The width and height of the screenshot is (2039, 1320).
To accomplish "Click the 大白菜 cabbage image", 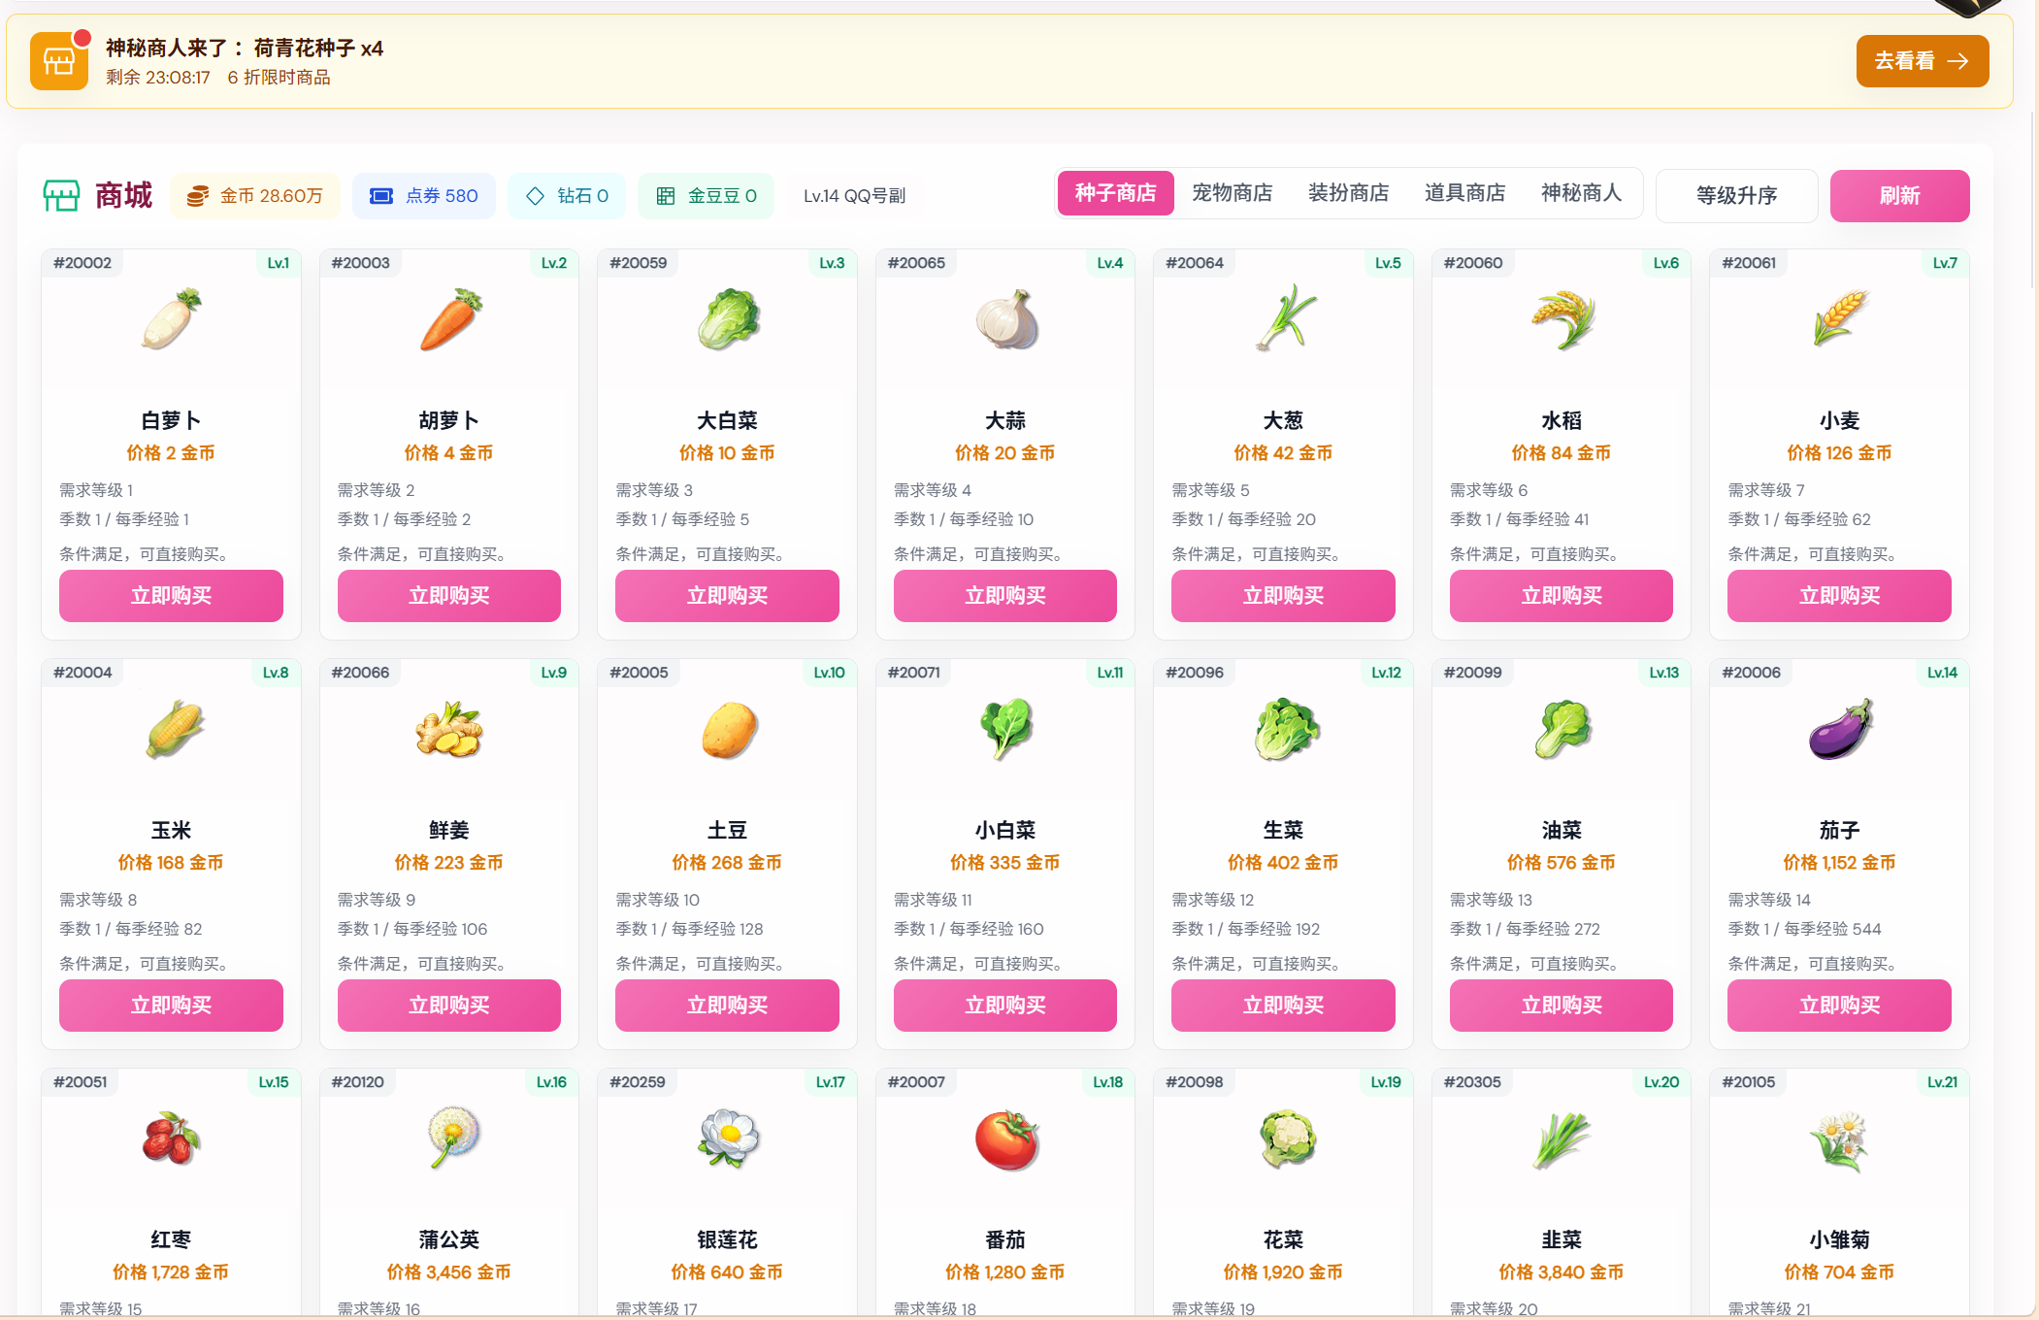I will pyautogui.click(x=728, y=319).
